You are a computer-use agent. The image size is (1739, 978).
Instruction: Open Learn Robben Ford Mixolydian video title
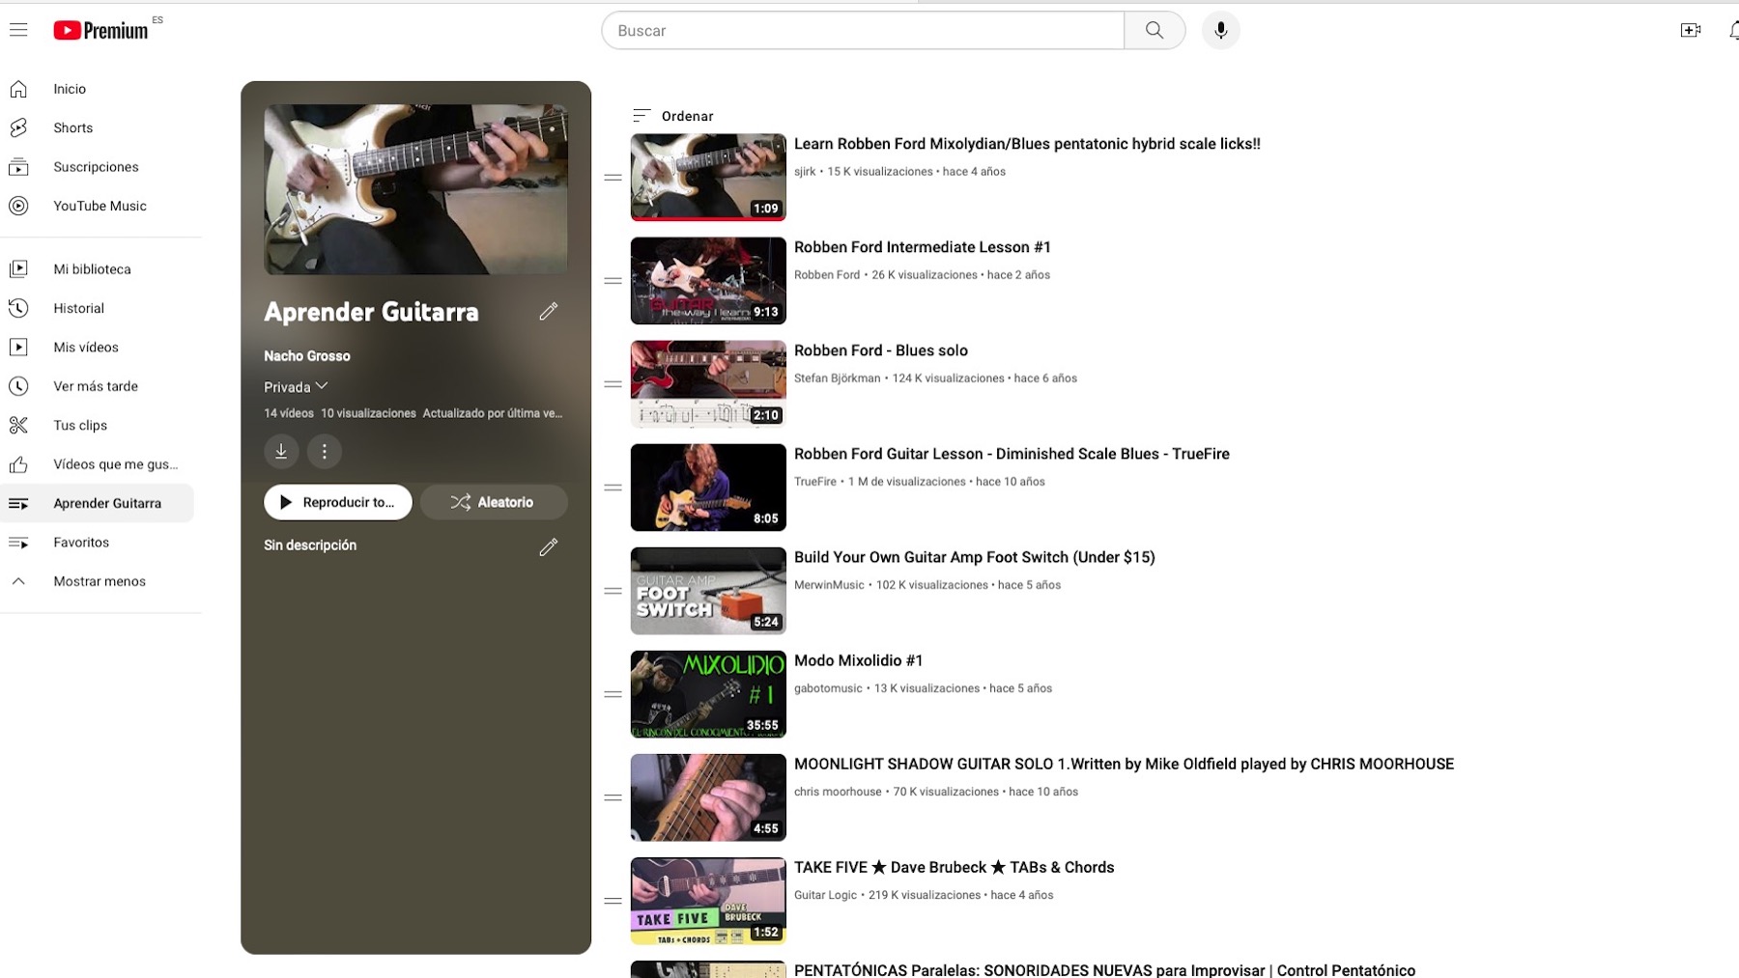pyautogui.click(x=1027, y=144)
